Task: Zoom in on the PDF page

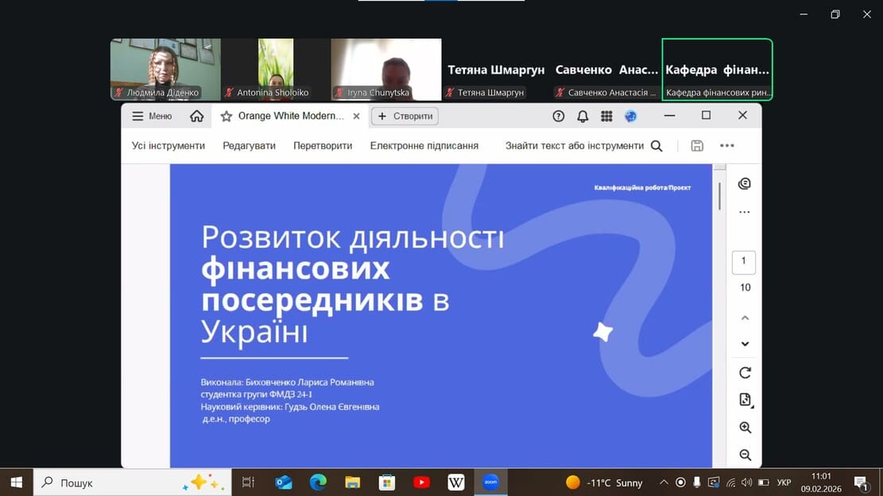Action: click(745, 428)
